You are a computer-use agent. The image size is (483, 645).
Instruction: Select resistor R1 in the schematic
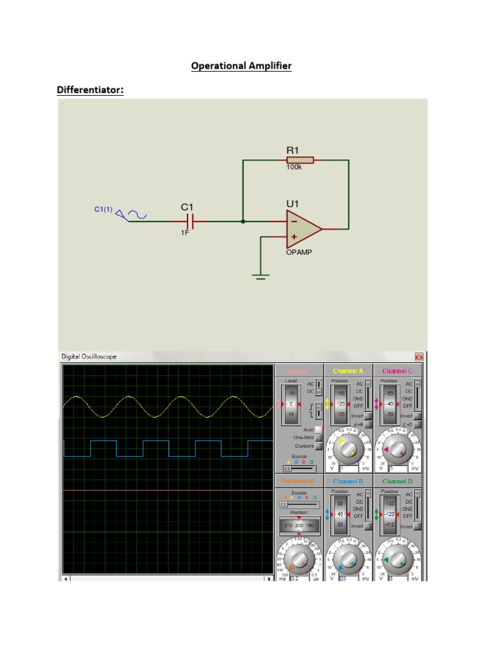[300, 160]
